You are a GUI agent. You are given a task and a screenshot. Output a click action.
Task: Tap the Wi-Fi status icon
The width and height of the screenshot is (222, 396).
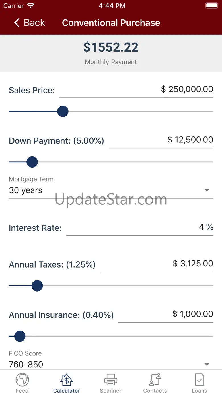click(30, 5)
